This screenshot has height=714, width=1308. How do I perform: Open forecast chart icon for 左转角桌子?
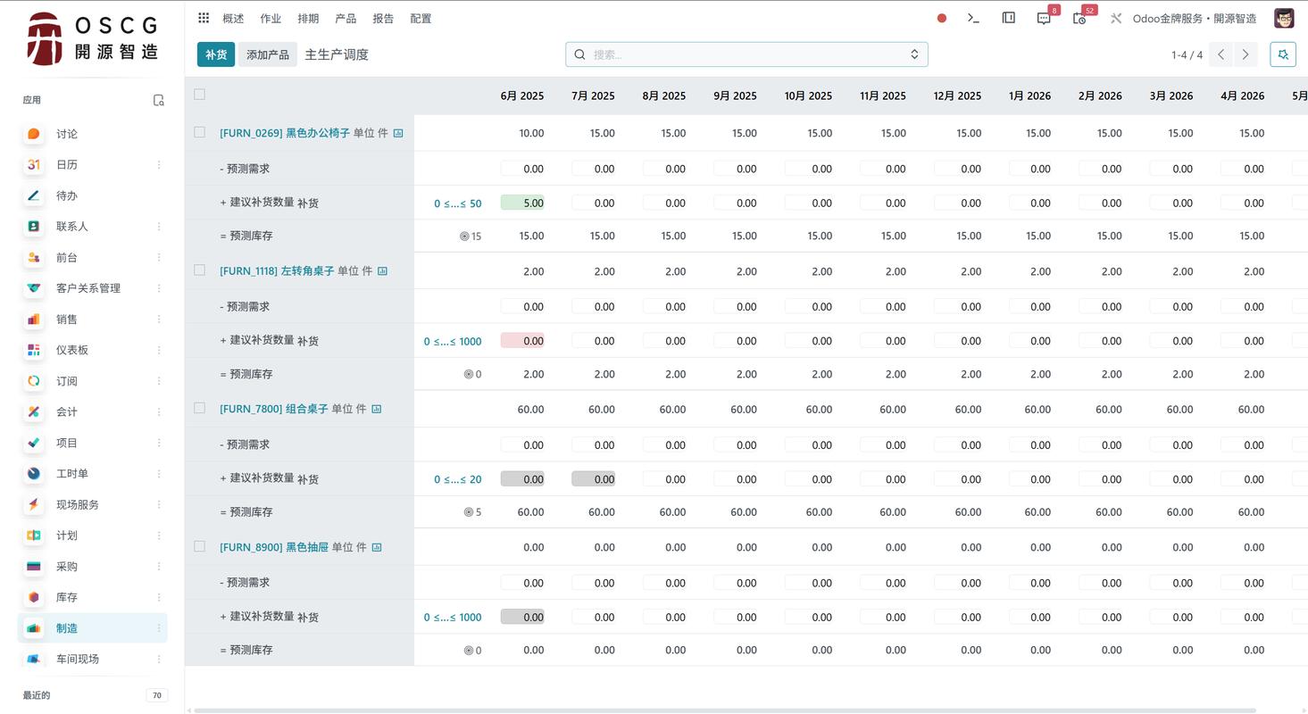[x=382, y=271]
